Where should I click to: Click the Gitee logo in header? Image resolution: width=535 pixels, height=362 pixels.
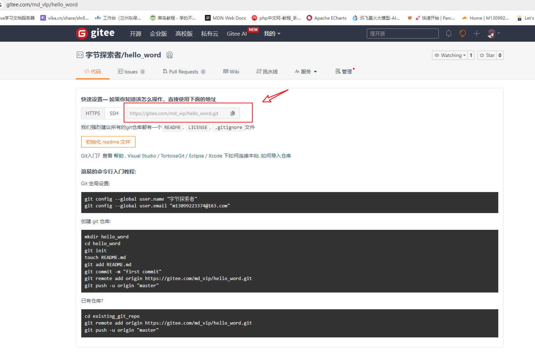click(x=95, y=33)
